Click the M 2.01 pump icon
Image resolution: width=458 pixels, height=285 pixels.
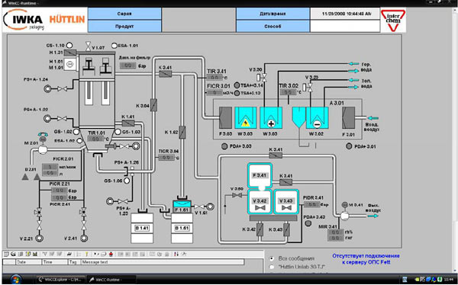[43, 149]
